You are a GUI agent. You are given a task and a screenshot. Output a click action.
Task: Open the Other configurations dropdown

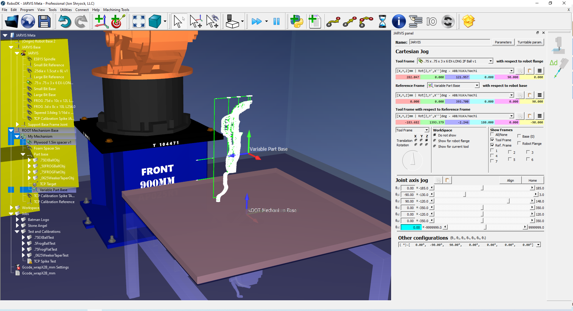click(538, 245)
